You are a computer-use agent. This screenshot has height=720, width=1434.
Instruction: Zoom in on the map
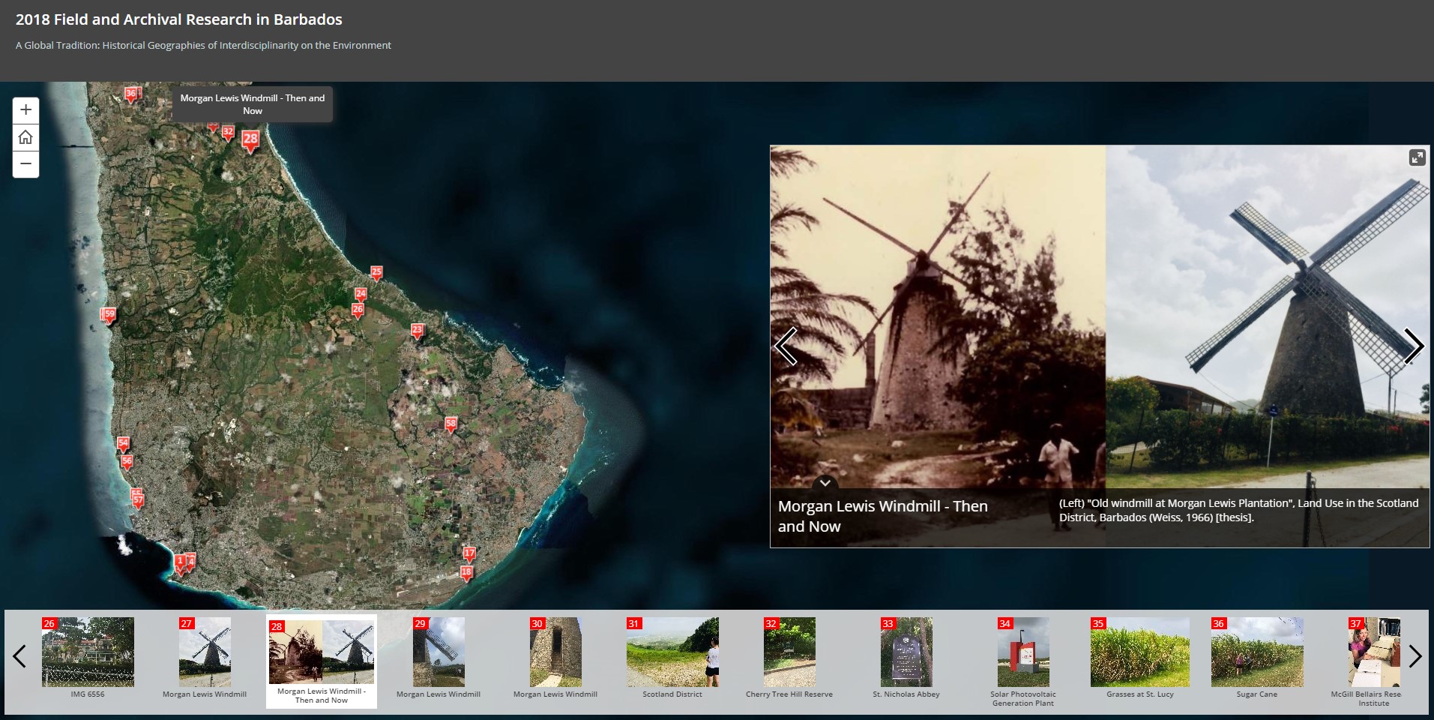(x=25, y=110)
